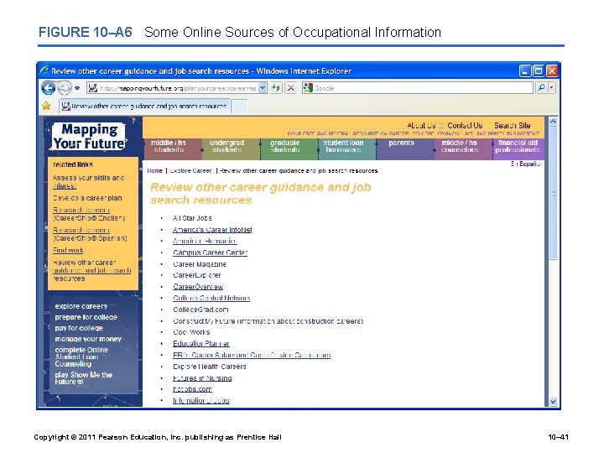604x453 pixels.
Task: Open the All Star Jobs link
Action: (x=192, y=218)
